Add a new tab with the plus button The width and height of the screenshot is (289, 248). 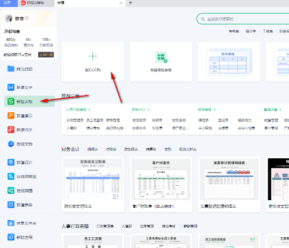pos(131,3)
